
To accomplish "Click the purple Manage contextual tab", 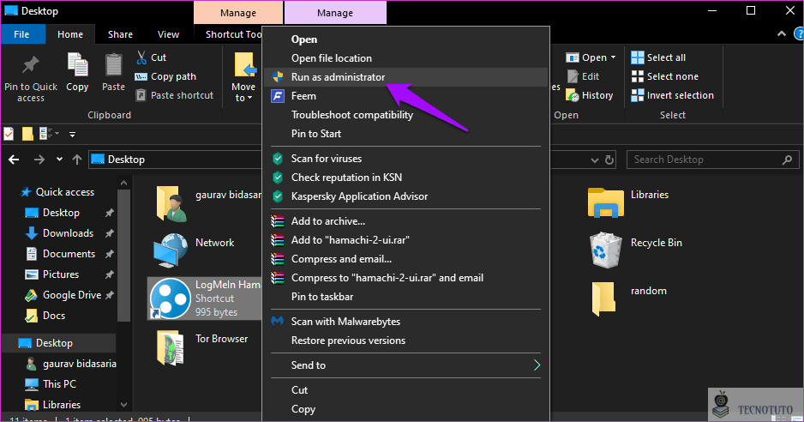I will click(x=335, y=13).
